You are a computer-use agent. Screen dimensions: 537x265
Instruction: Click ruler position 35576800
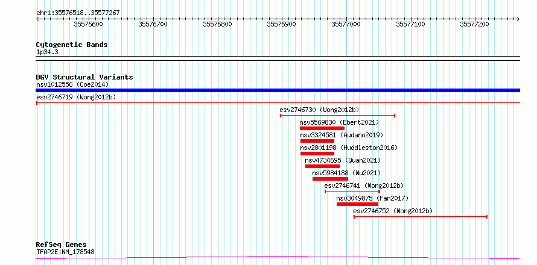(x=217, y=24)
